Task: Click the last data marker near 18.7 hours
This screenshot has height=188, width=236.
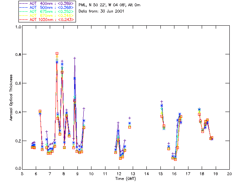Action: [x=212, y=138]
